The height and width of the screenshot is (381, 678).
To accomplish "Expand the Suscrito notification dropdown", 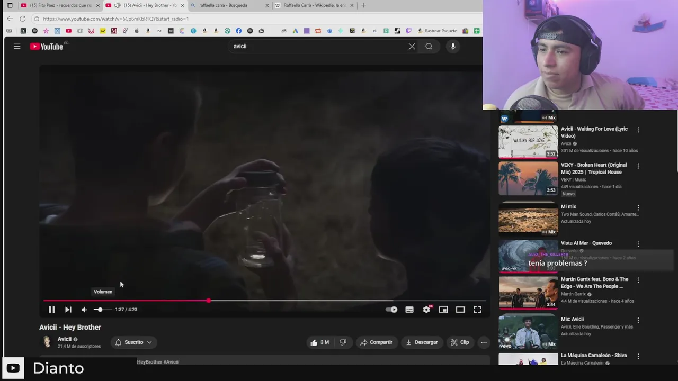I will coord(133,342).
